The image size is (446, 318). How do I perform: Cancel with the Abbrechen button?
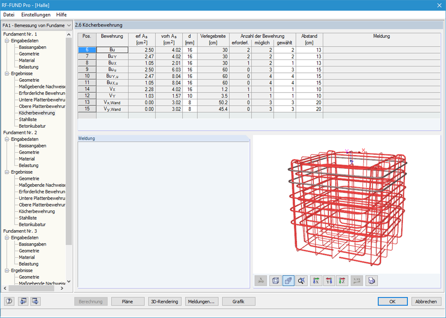click(426, 302)
